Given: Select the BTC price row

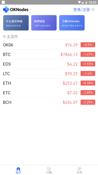Looking at the screenshot, I should (x=49, y=54).
